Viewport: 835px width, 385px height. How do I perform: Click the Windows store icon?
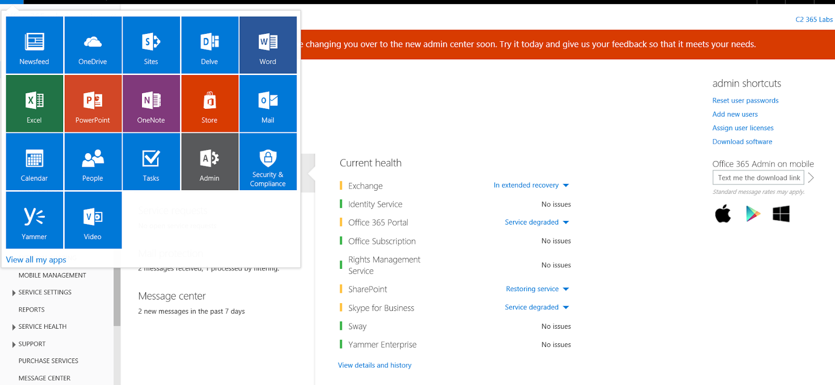[781, 214]
